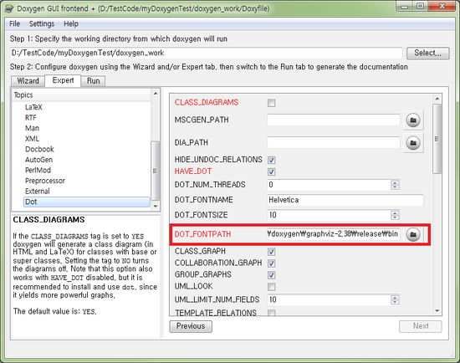
Task: Click the DOT_FONTNAME field showing Helvetica
Action: coord(345,200)
